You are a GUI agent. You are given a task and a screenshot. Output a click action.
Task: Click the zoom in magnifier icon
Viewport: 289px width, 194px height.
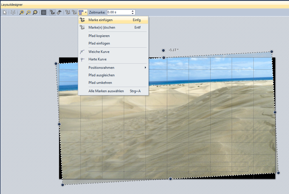[x=22, y=12]
